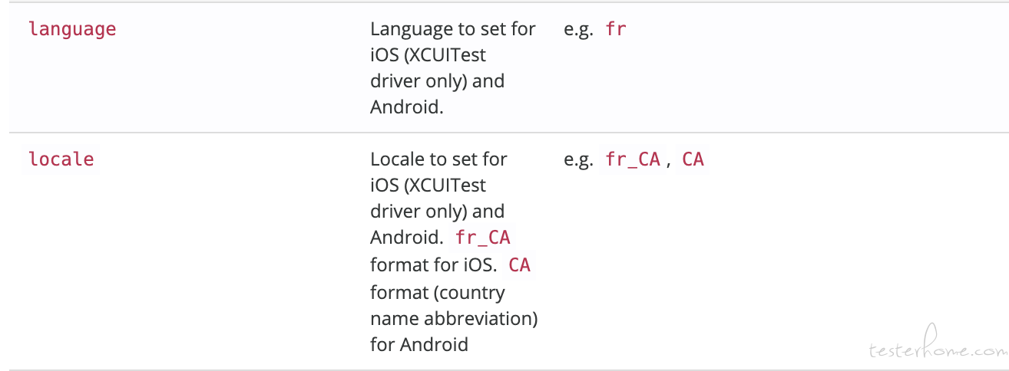Click 'e.g.' label in locale row
Viewport: 1009px width, 371px height.
coord(578,160)
